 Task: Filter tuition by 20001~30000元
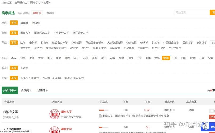75,78
